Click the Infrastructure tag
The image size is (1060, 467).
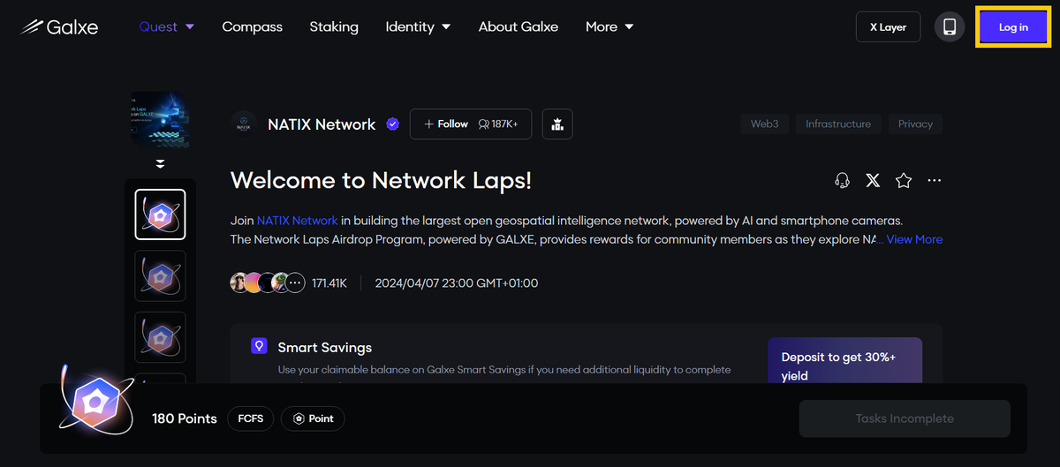(x=838, y=124)
